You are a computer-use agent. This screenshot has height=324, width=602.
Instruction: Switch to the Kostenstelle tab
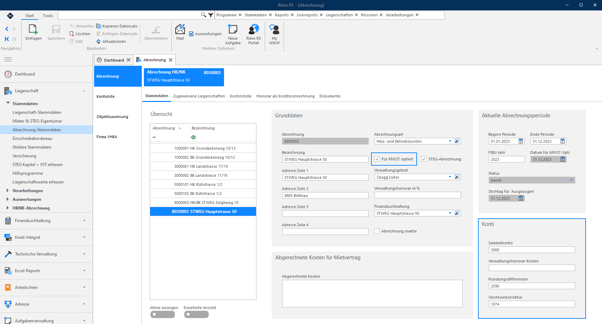241,96
